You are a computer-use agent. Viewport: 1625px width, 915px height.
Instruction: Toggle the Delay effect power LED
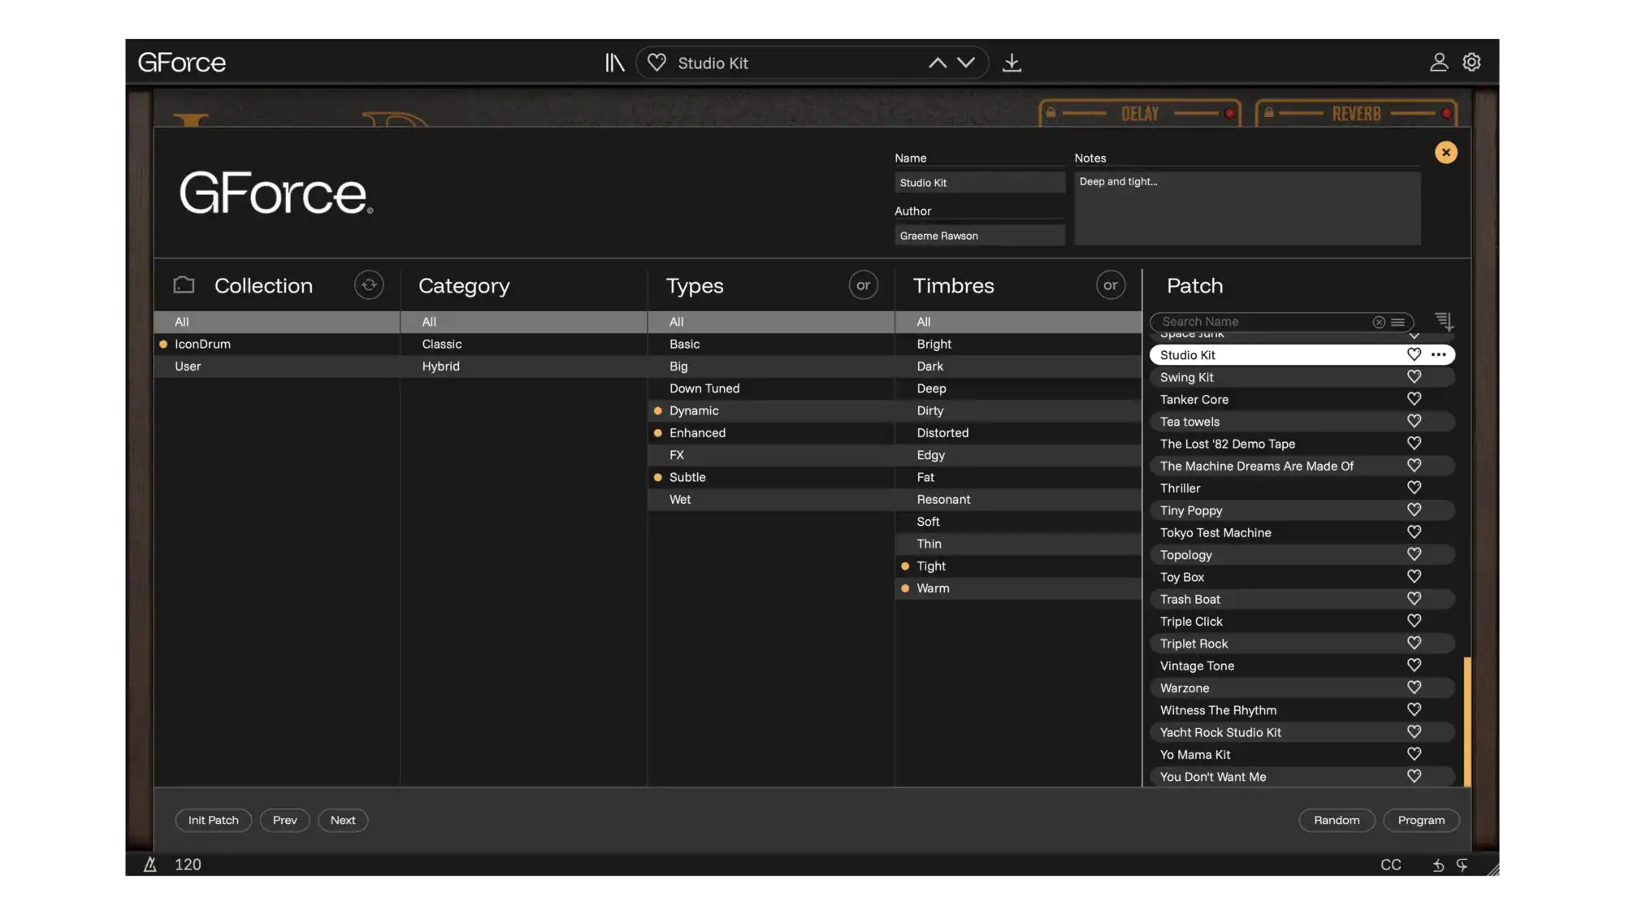tap(1229, 114)
